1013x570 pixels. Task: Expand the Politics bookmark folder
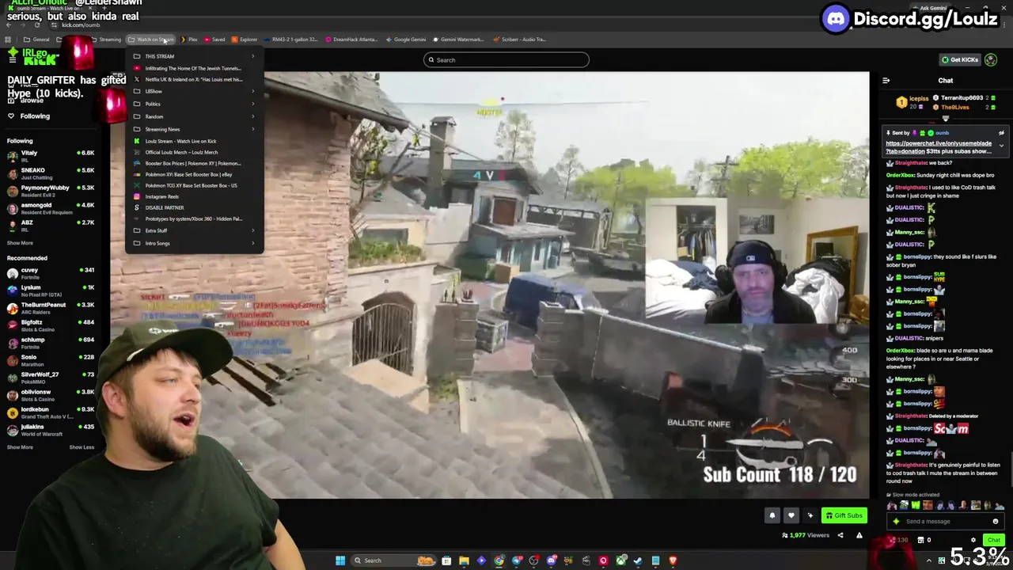[x=194, y=104]
